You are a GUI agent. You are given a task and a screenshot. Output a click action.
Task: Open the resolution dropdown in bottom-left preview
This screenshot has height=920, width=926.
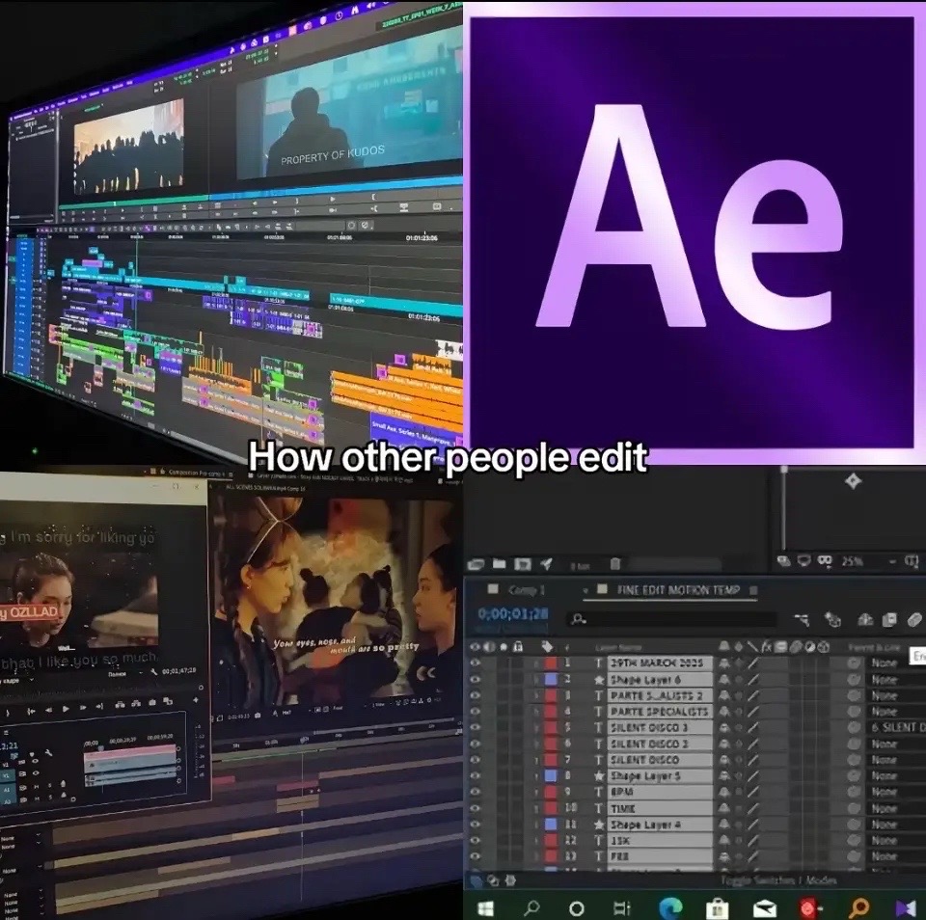click(x=125, y=673)
